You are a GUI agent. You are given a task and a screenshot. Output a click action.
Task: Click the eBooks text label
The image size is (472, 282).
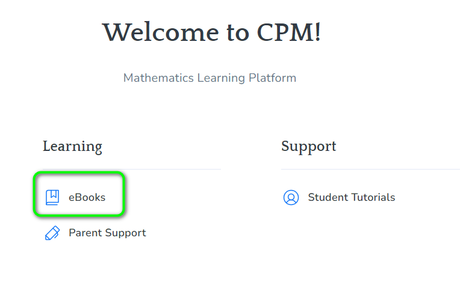[87, 197]
